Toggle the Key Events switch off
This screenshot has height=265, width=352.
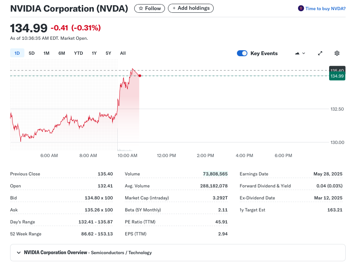(242, 53)
